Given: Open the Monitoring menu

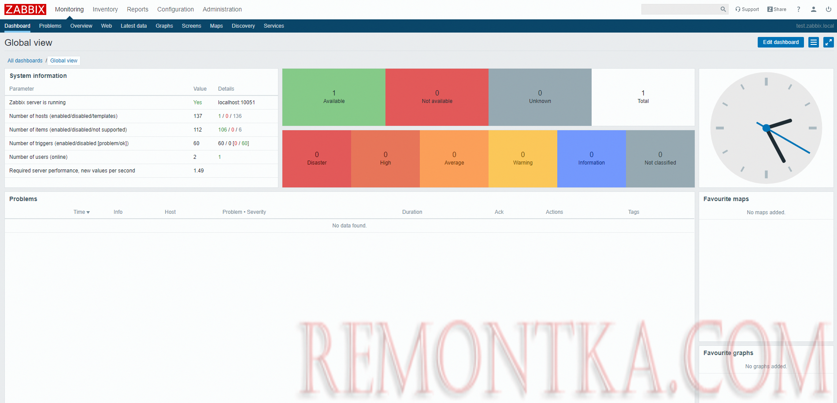Looking at the screenshot, I should [69, 9].
